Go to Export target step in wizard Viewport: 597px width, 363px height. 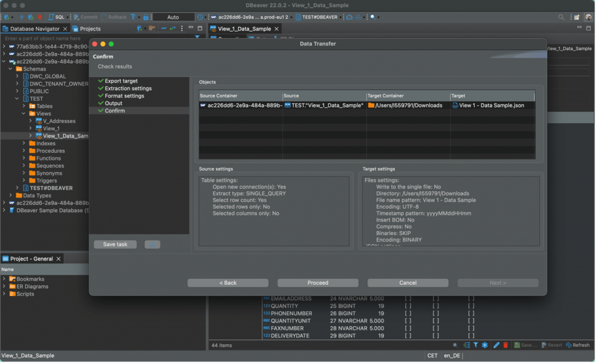pos(121,81)
